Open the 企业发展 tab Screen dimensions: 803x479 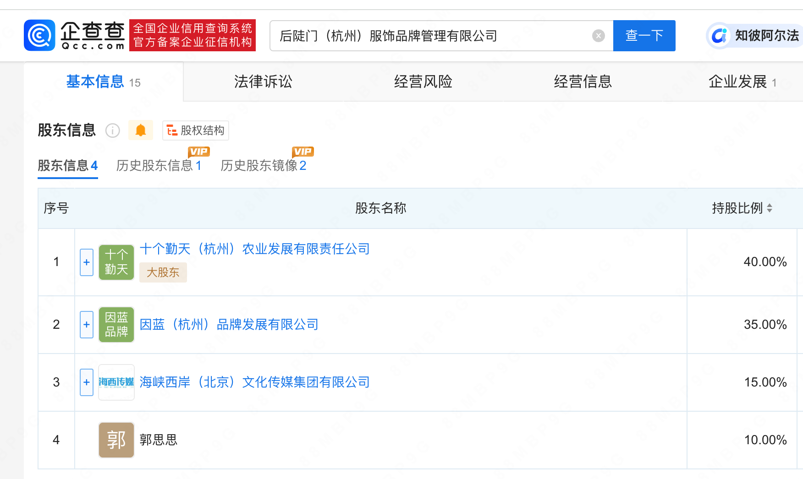coord(742,82)
